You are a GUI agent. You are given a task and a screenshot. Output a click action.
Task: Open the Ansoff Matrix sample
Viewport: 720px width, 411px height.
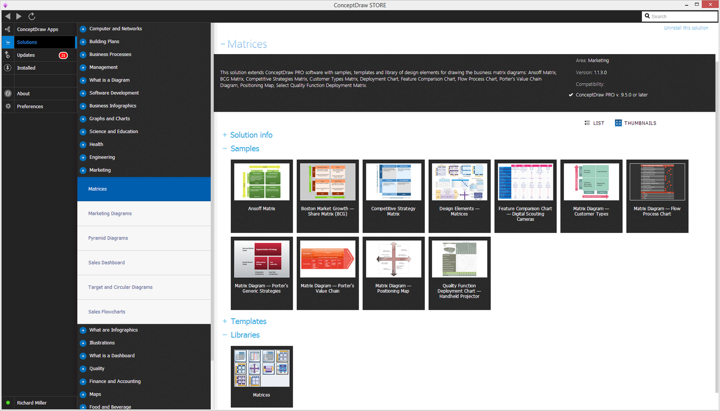[262, 196]
